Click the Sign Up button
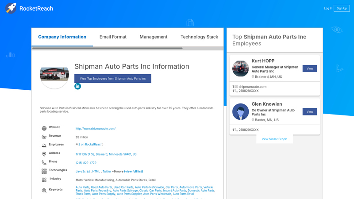The image size is (354, 199). pyautogui.click(x=342, y=8)
